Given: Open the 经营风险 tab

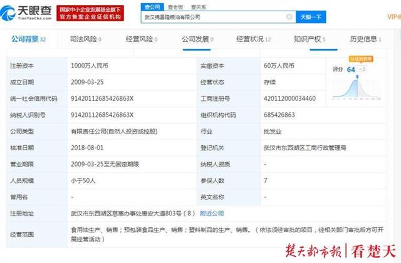Looking at the screenshot, I should coord(142,39).
